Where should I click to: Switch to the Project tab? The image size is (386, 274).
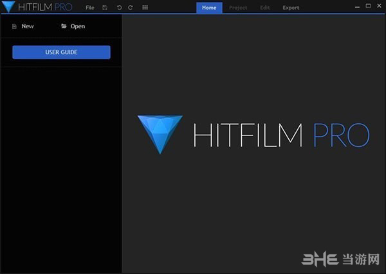[x=238, y=8]
